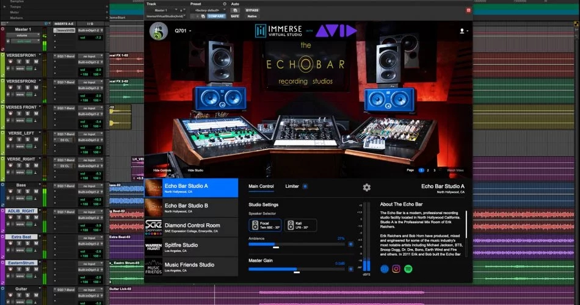Select the Kali LP6 speaker

tap(300, 225)
